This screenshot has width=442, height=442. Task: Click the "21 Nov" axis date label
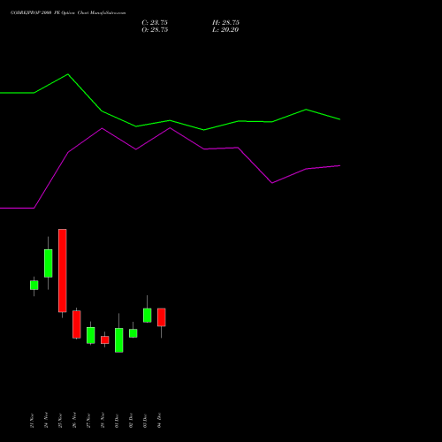coord(32,421)
